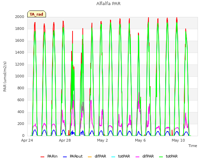Click the 1600 y-axis tick label
This screenshot has height=163, width=218.
(20, 41)
